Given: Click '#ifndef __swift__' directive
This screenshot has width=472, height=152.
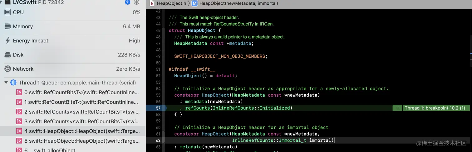Looking at the screenshot, I should [192, 69].
